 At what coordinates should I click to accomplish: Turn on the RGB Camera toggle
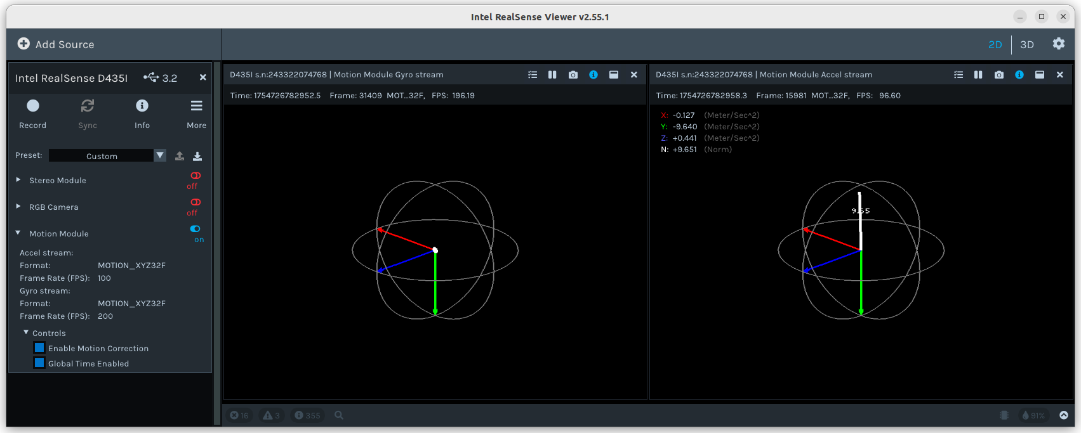coord(196,202)
